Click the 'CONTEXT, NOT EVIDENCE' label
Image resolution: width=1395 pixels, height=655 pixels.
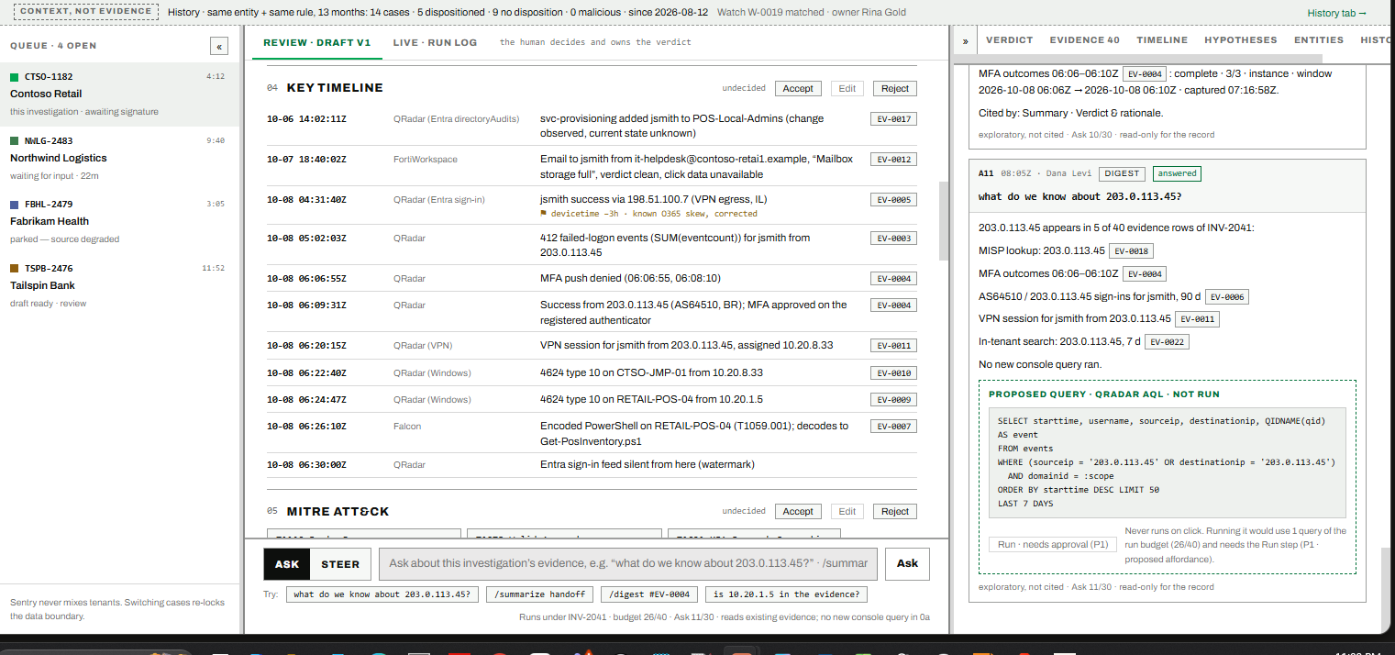(x=88, y=12)
